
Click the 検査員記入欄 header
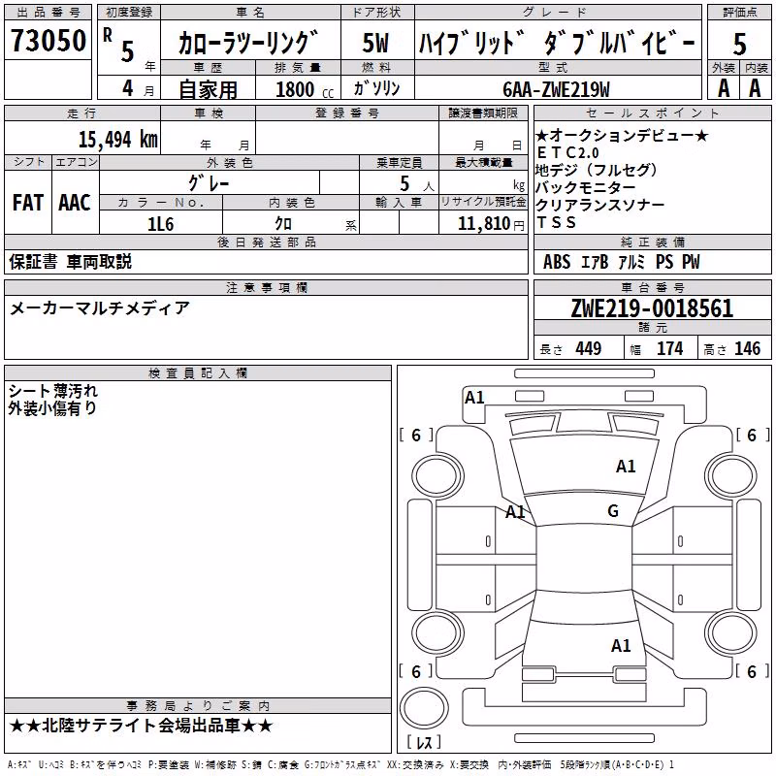click(x=198, y=373)
